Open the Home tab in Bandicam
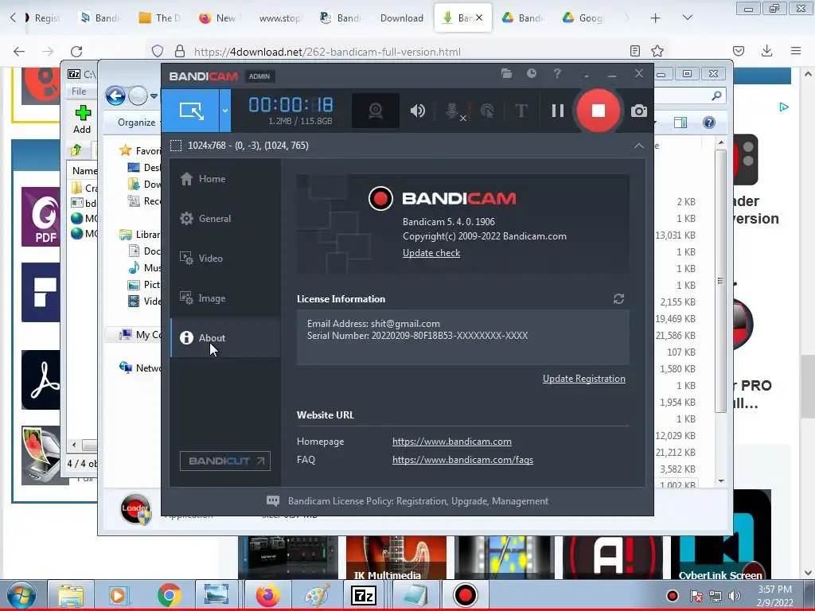Viewport: 815px width, 611px height. click(x=225, y=179)
